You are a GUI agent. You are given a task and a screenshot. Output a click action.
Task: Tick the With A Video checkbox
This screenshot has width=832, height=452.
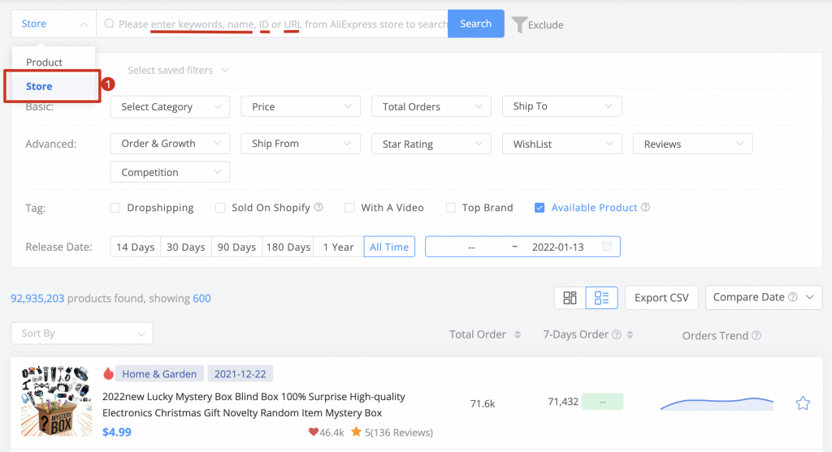click(x=349, y=208)
